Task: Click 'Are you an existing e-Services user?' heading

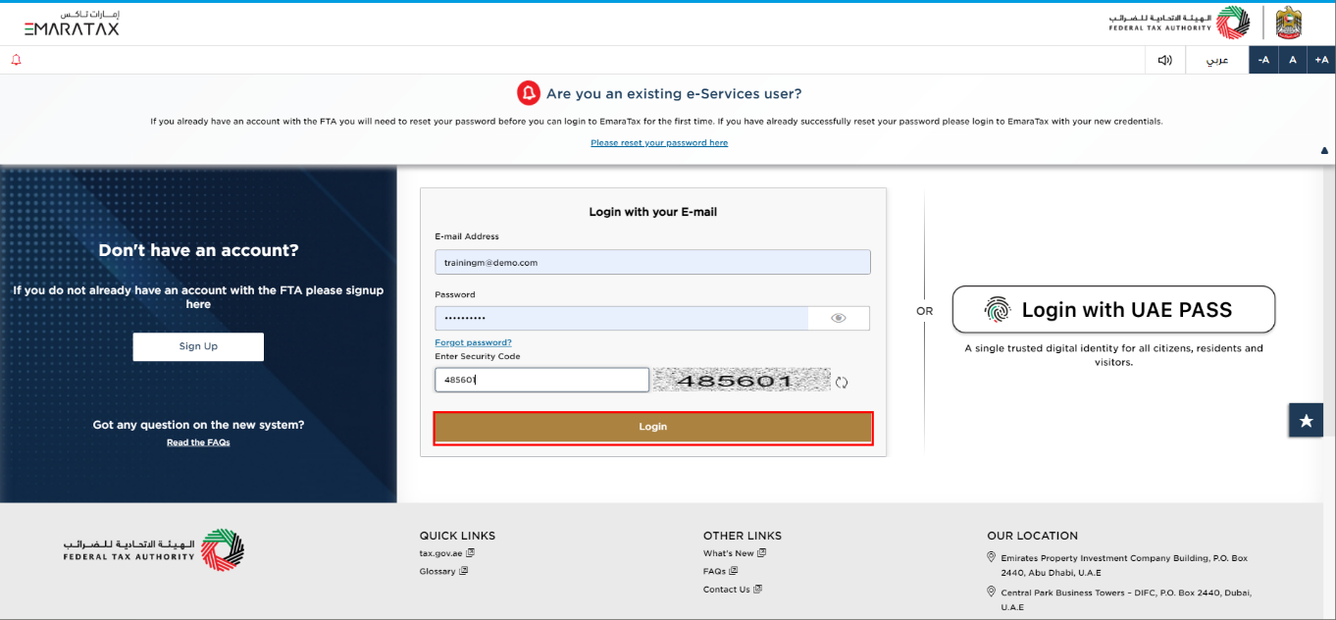Action: click(674, 94)
